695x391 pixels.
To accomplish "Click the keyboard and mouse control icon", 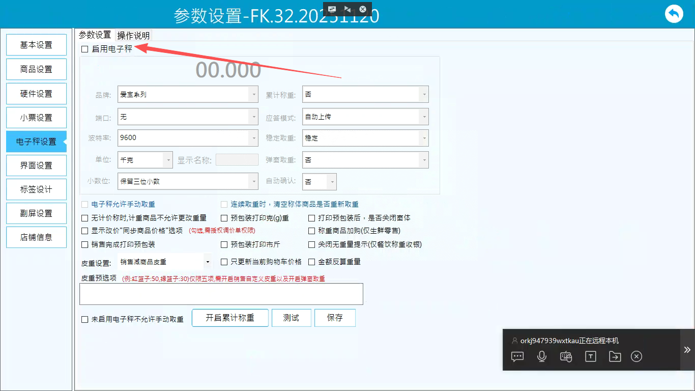I will [x=566, y=356].
